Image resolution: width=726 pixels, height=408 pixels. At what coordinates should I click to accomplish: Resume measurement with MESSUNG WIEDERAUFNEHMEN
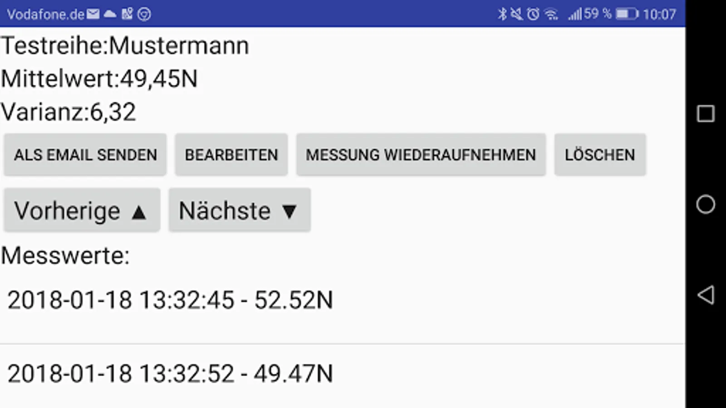click(421, 155)
